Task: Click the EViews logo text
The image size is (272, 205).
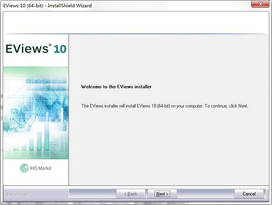Action: (x=27, y=49)
